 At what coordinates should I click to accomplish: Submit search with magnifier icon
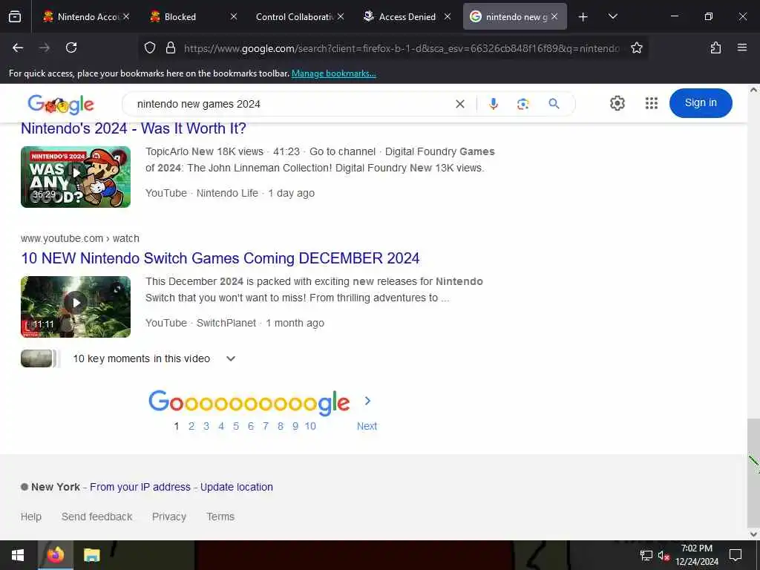pos(554,104)
